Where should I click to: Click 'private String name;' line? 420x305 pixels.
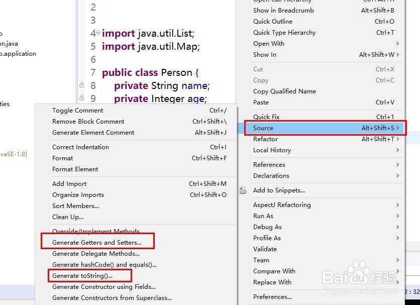(162, 86)
